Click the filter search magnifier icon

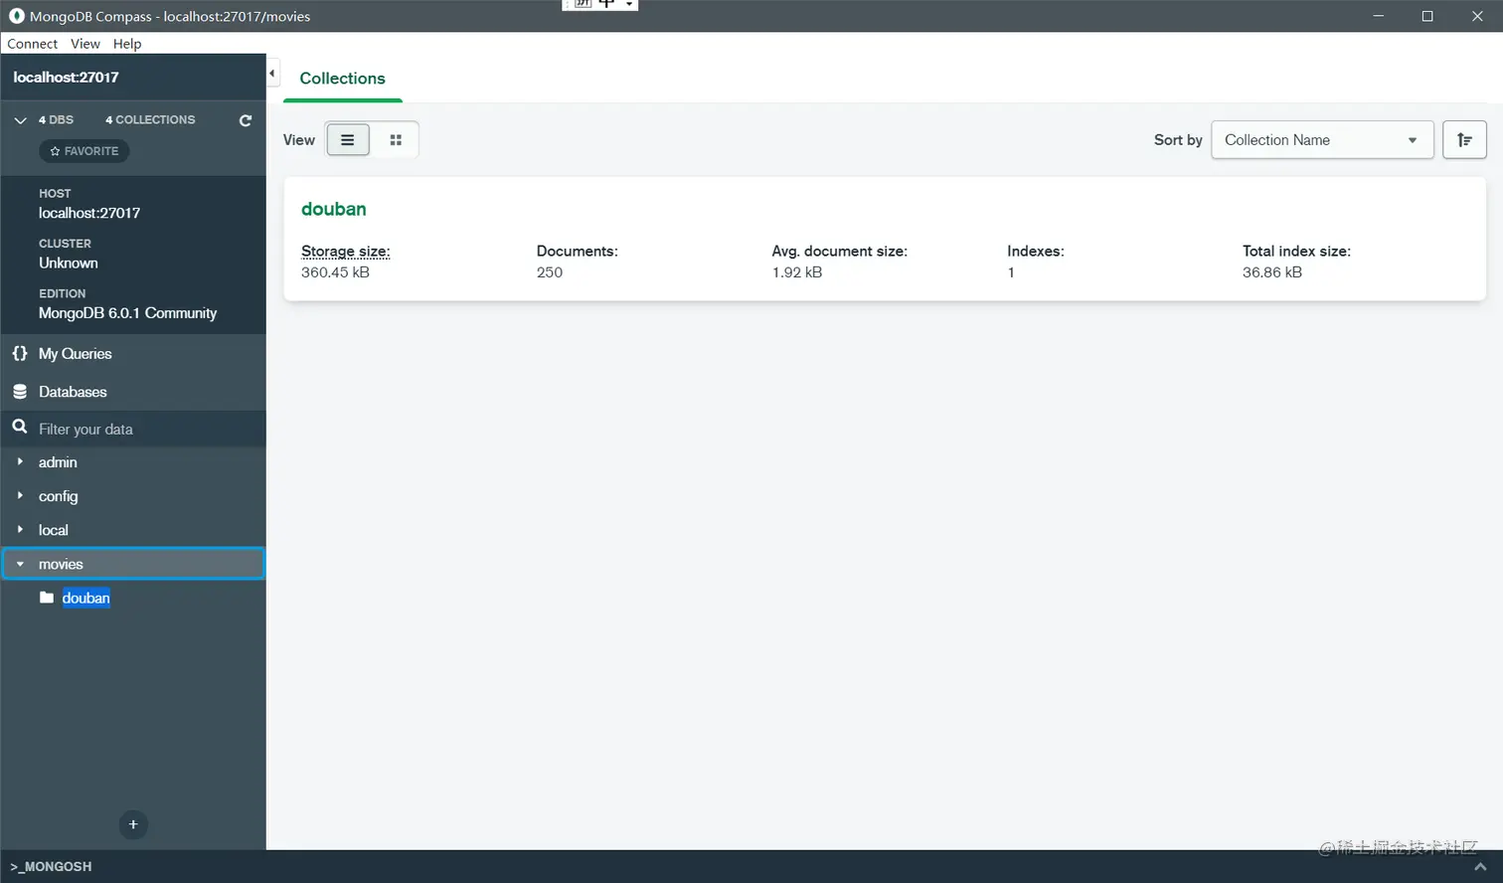(x=20, y=427)
